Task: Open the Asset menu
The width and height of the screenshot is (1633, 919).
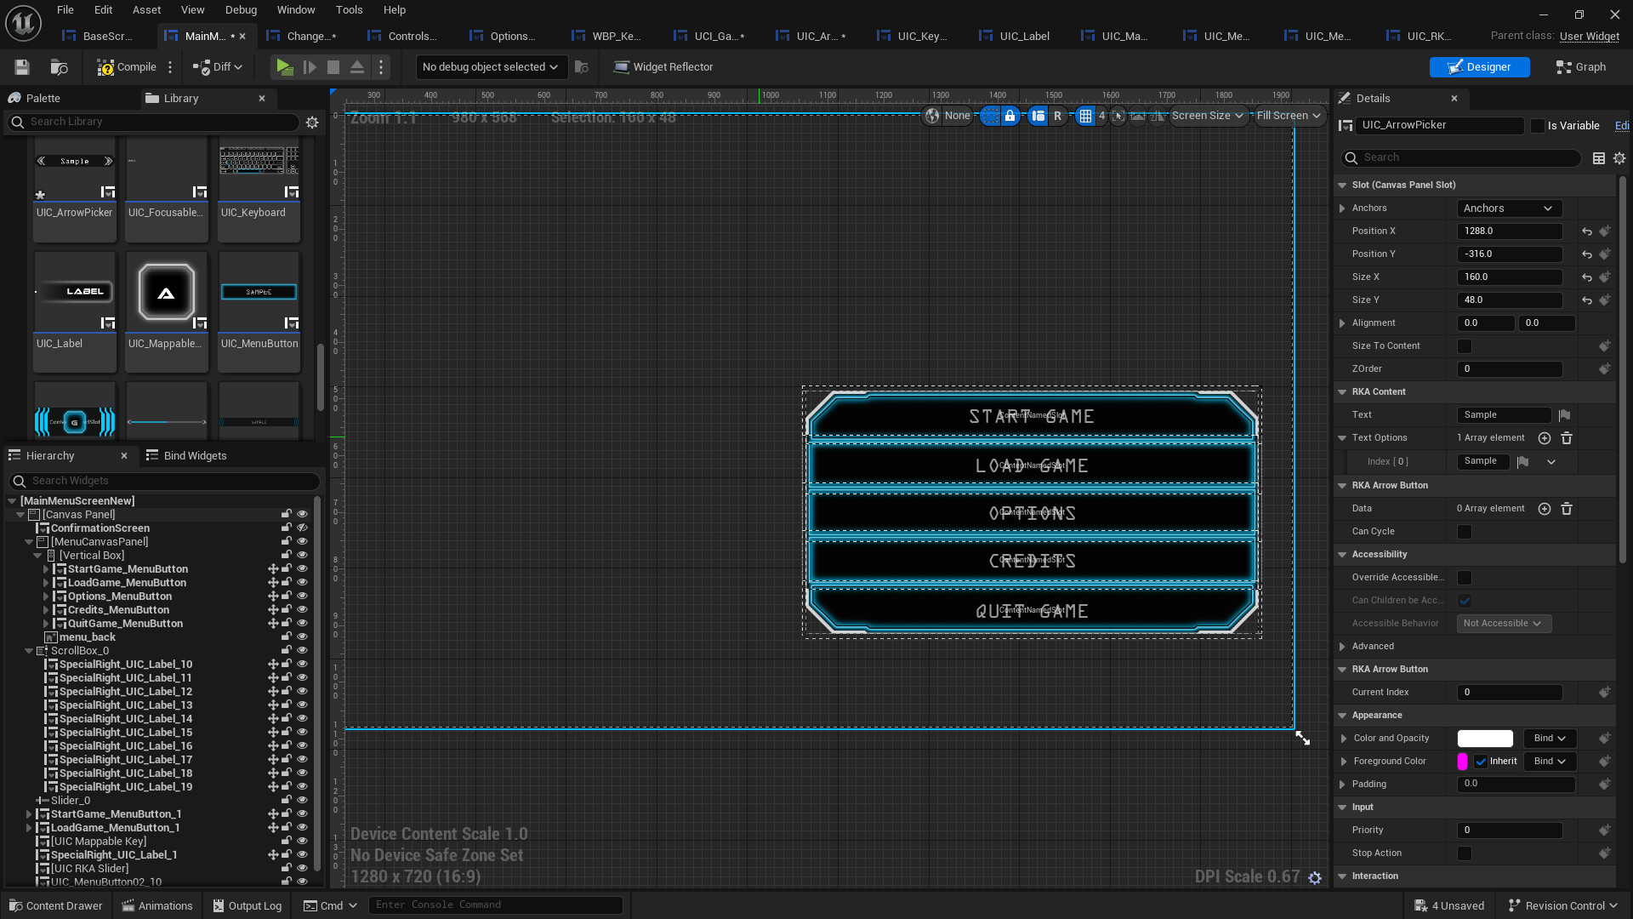Action: click(x=146, y=10)
